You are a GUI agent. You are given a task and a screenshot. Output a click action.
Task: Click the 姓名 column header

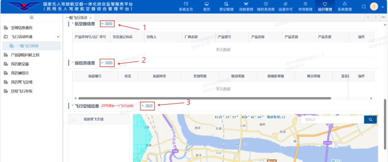click(x=128, y=76)
